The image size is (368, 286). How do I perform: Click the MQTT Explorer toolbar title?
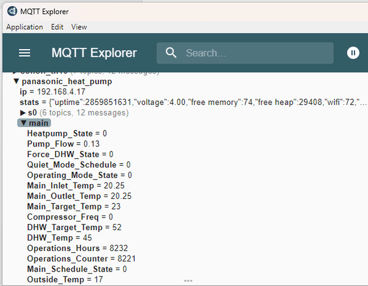click(x=94, y=53)
